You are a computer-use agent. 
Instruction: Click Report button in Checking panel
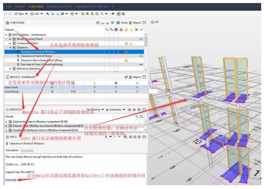click(135, 23)
